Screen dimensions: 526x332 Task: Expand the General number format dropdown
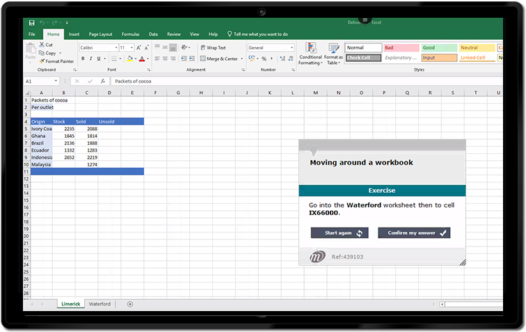coord(292,48)
